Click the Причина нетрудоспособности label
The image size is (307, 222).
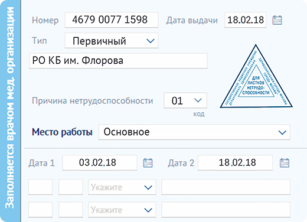click(92, 101)
